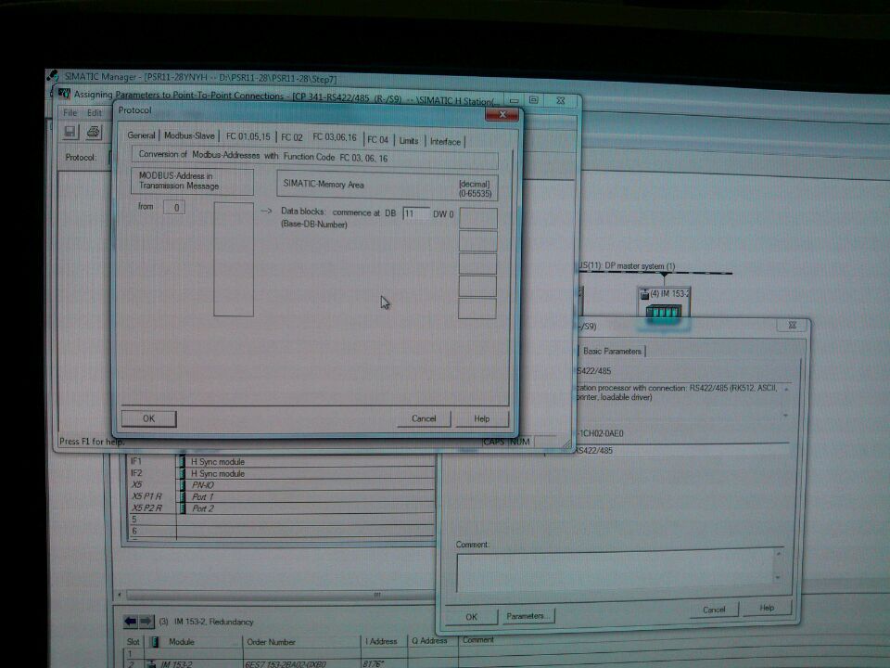Open Help in the CP 341 properties dialog
Image resolution: width=890 pixels, height=668 pixels.
pyautogui.click(x=767, y=608)
